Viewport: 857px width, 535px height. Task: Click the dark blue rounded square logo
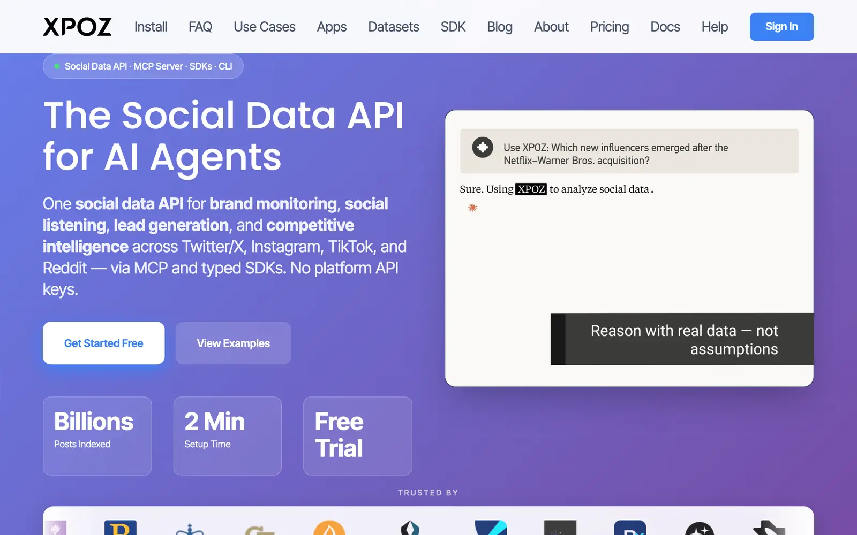click(630, 528)
